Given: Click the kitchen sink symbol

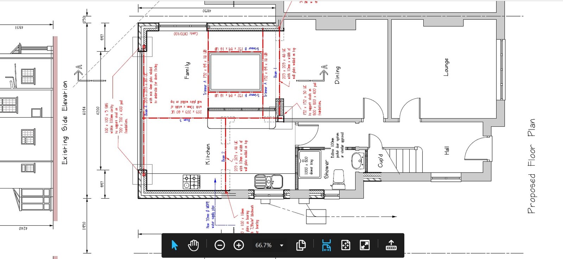Looking at the screenshot, I should point(268,181).
